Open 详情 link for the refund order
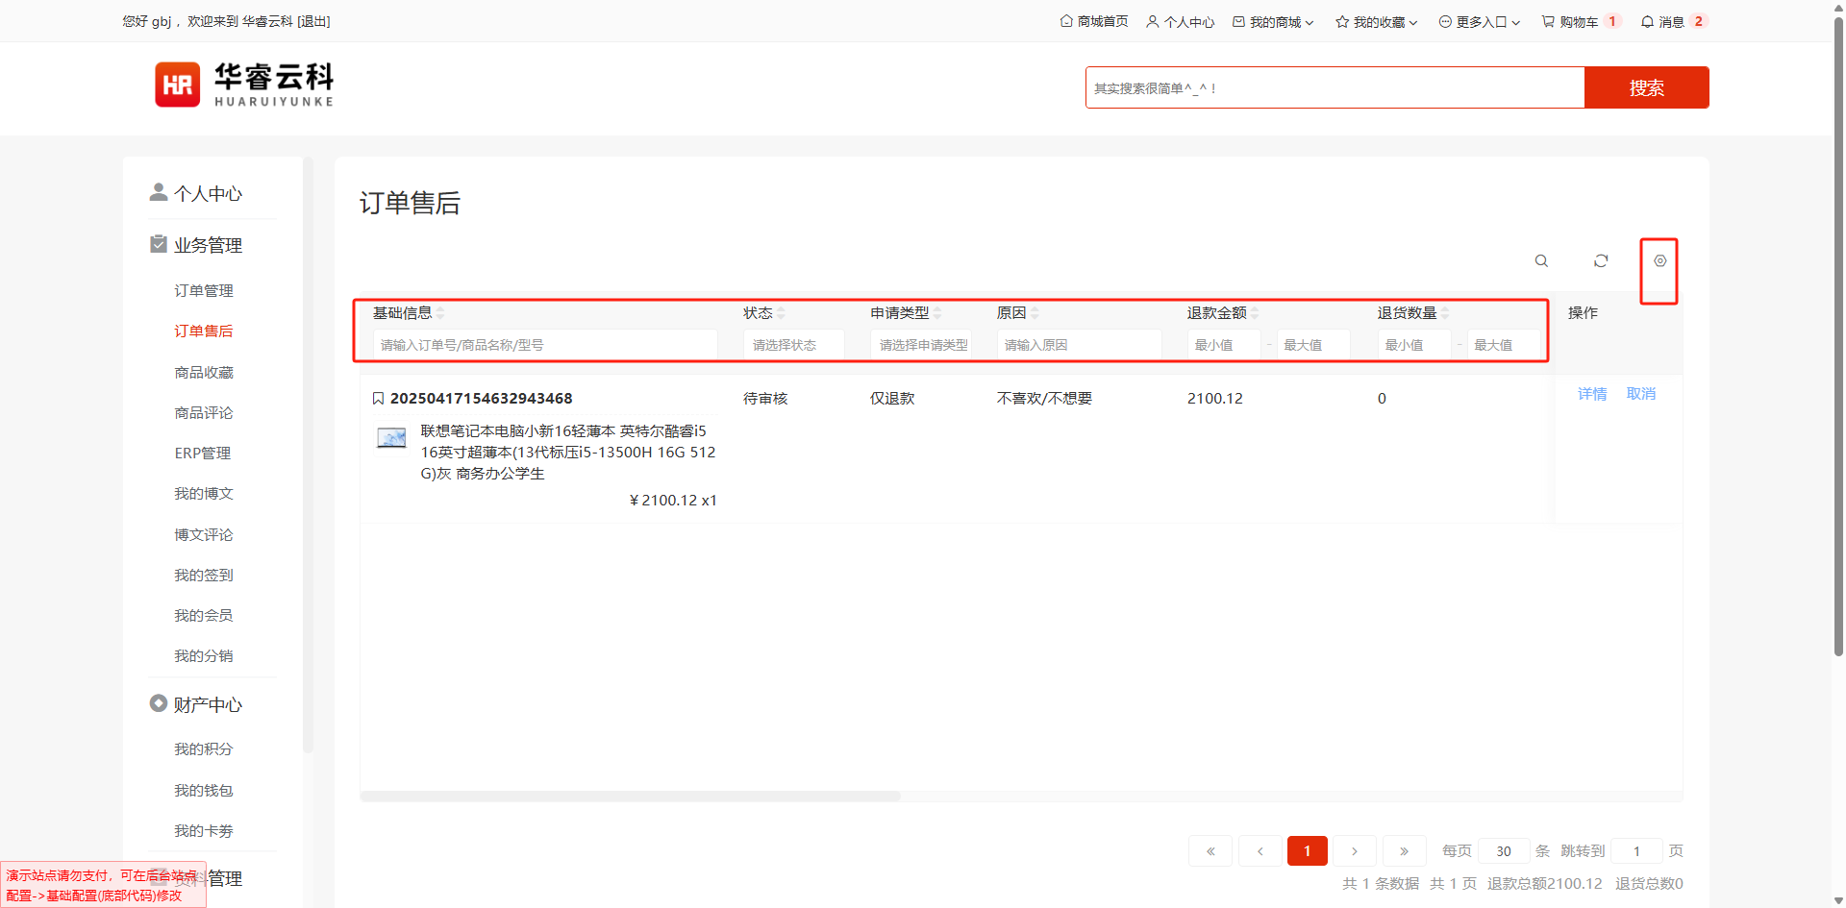Viewport: 1846px width, 908px height. (x=1592, y=394)
